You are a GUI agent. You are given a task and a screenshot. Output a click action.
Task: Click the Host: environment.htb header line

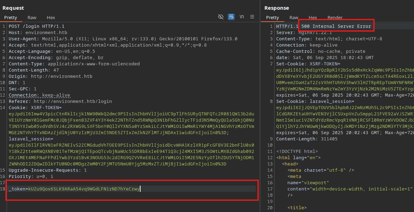pos(38,33)
